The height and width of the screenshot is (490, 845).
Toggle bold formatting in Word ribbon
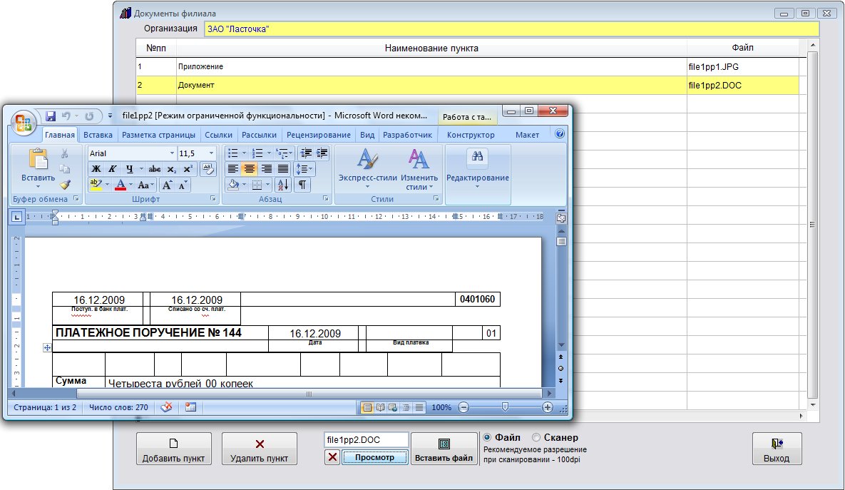point(96,169)
